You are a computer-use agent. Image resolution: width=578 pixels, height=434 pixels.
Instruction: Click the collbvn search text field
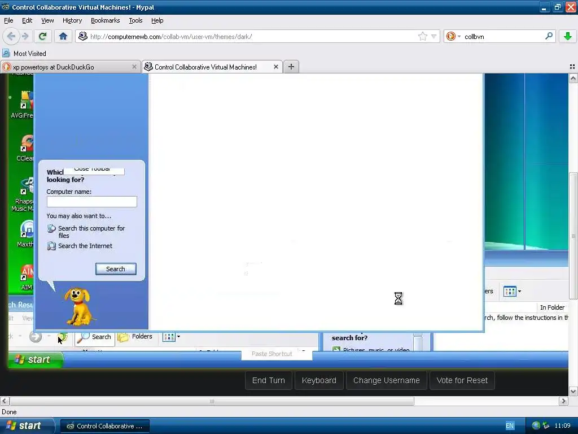pos(503,37)
